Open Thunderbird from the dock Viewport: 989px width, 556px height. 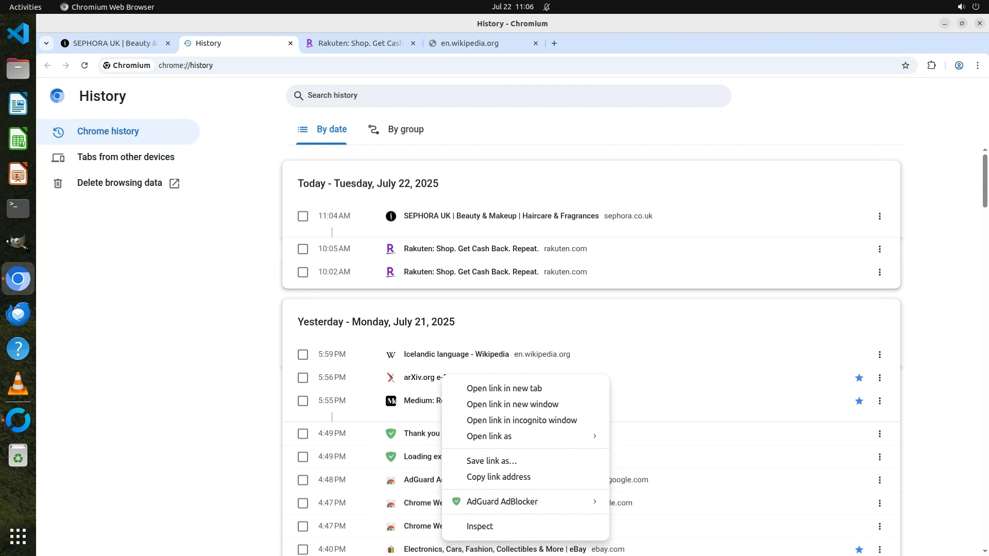(x=18, y=314)
